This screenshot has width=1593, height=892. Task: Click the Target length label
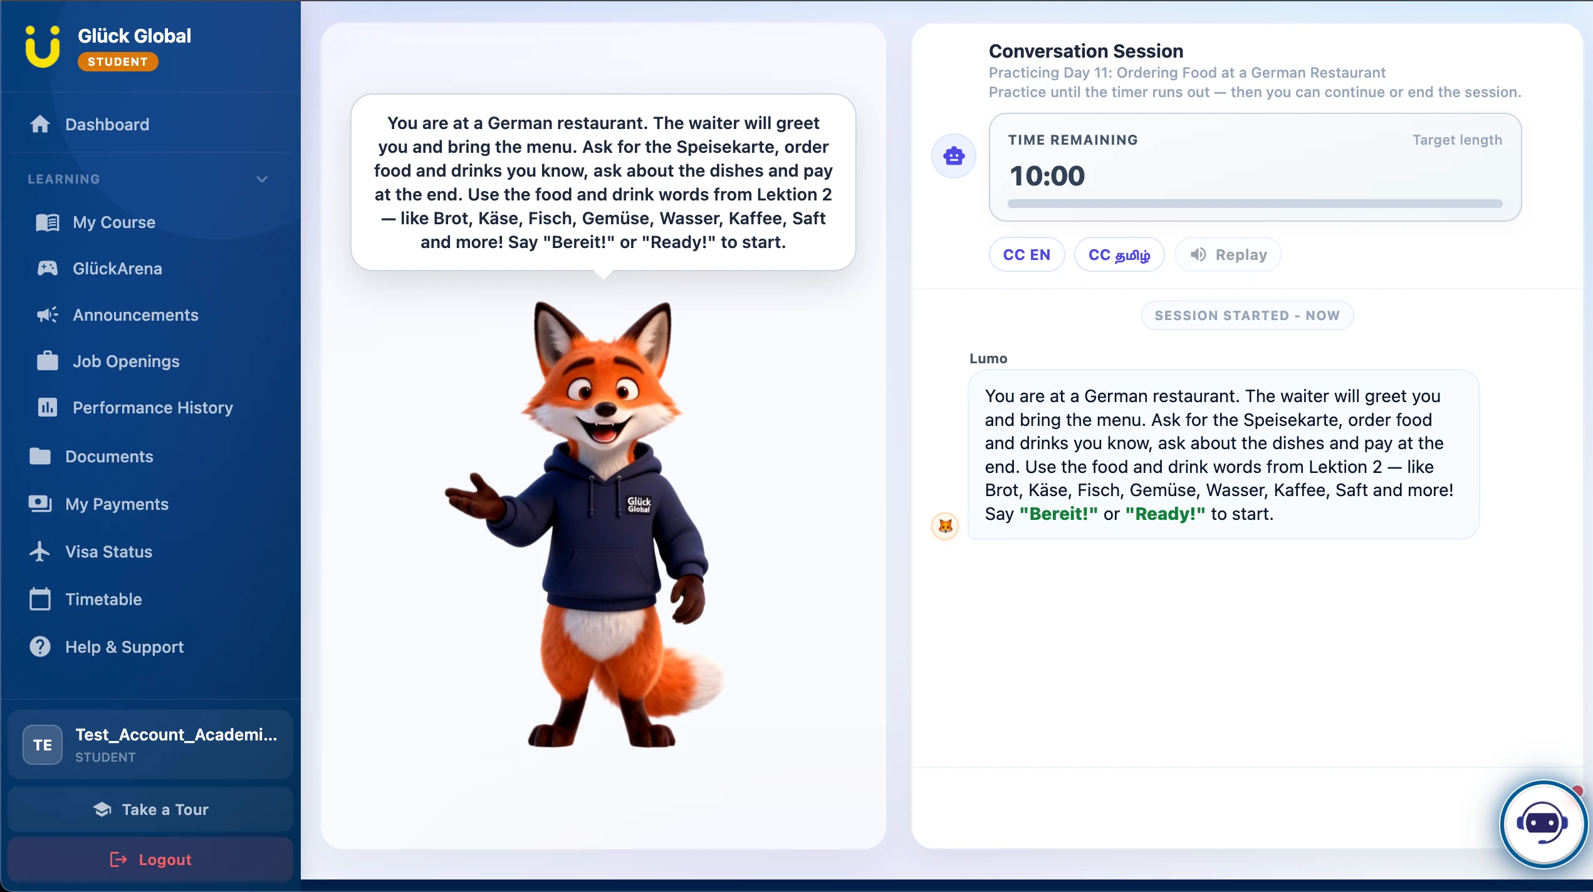(1457, 140)
